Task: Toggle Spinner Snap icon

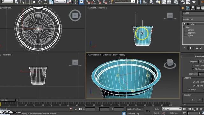Action: pos(105,2)
